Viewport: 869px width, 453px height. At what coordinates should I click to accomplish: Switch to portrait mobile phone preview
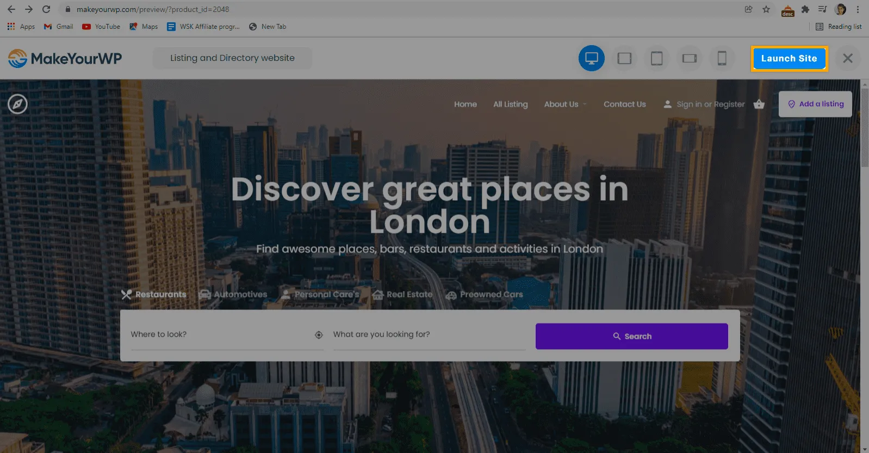[x=722, y=58]
